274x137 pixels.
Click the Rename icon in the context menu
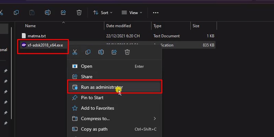pyautogui.click(x=101, y=52)
